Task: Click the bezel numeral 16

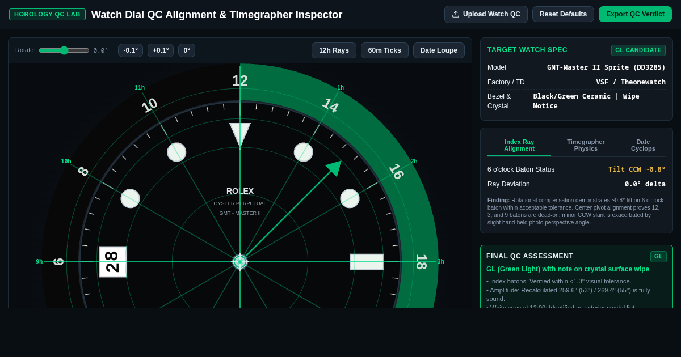Action: [396, 171]
